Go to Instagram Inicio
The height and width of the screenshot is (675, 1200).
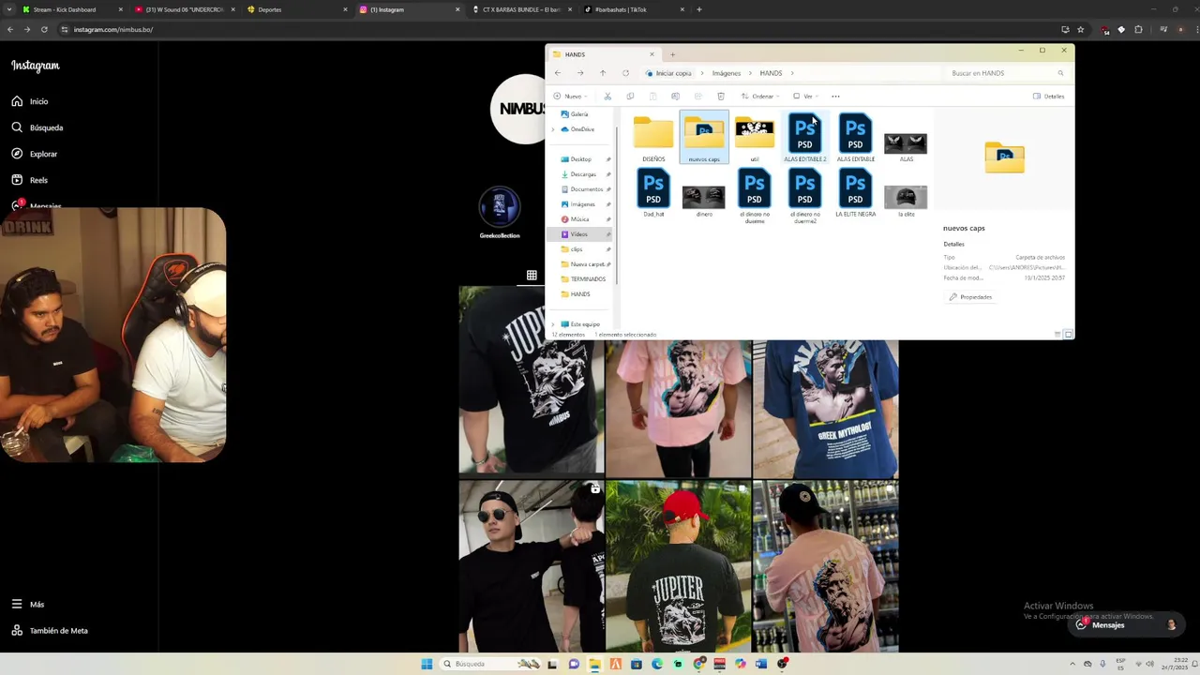click(x=29, y=101)
